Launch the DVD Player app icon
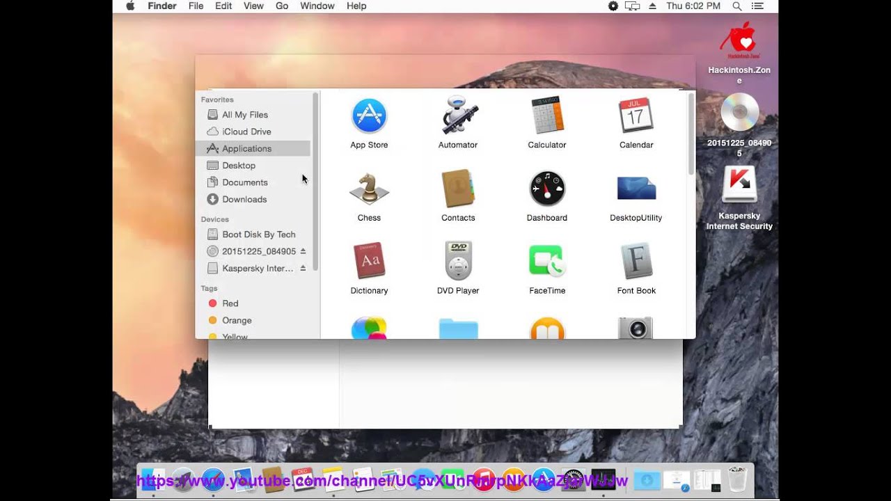 tap(458, 261)
